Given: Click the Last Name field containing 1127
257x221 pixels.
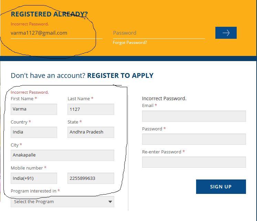Looking at the screenshot, I should (91, 109).
